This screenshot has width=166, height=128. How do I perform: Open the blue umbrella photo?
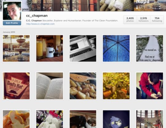(116, 48)
